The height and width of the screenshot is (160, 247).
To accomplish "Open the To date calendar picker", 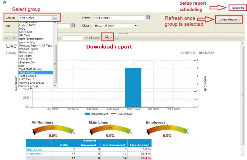I will pos(73,25).
